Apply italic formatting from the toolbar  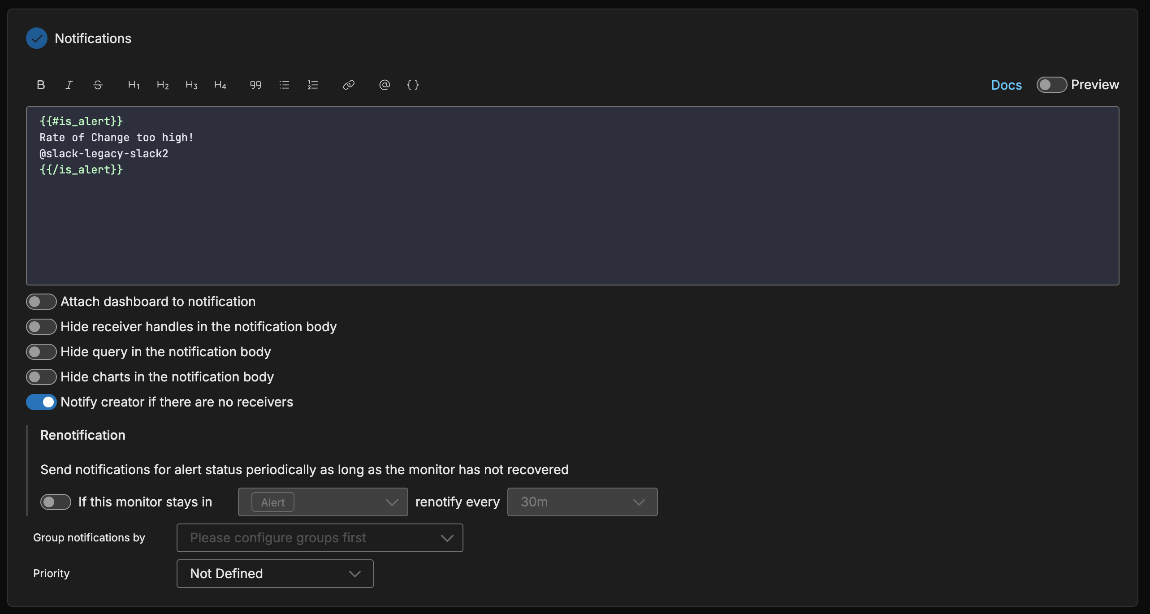[69, 85]
